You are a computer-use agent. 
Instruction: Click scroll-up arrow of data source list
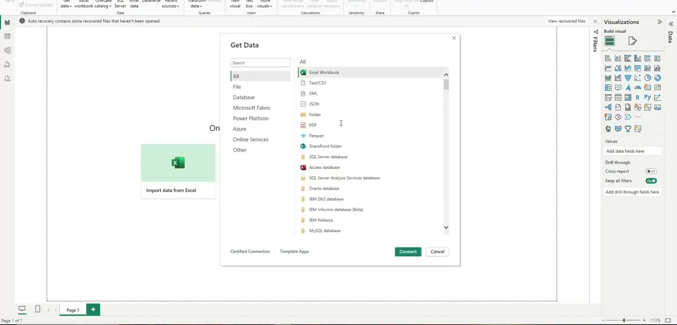446,75
